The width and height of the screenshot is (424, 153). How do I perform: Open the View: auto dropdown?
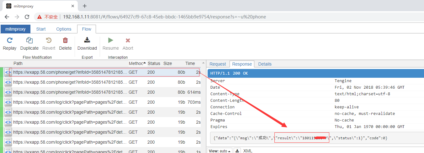220,151
